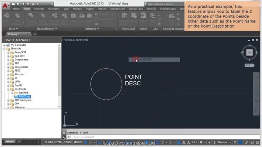The image size is (262, 147).
Task: Switch to the Parametric ribbon tab
Action: point(54,9)
